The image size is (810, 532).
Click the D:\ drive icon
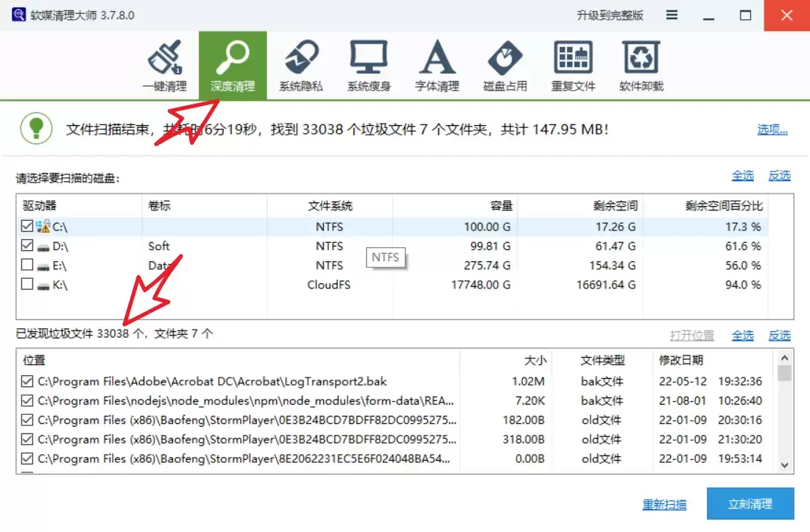point(43,247)
